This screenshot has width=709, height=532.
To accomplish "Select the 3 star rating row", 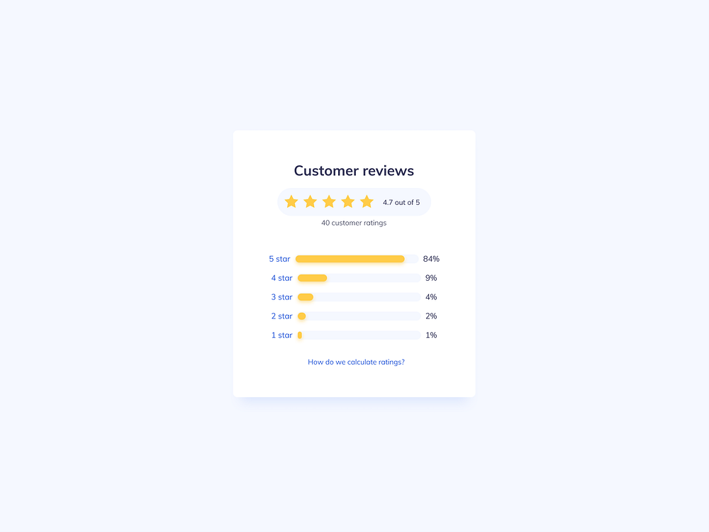I will (281, 297).
